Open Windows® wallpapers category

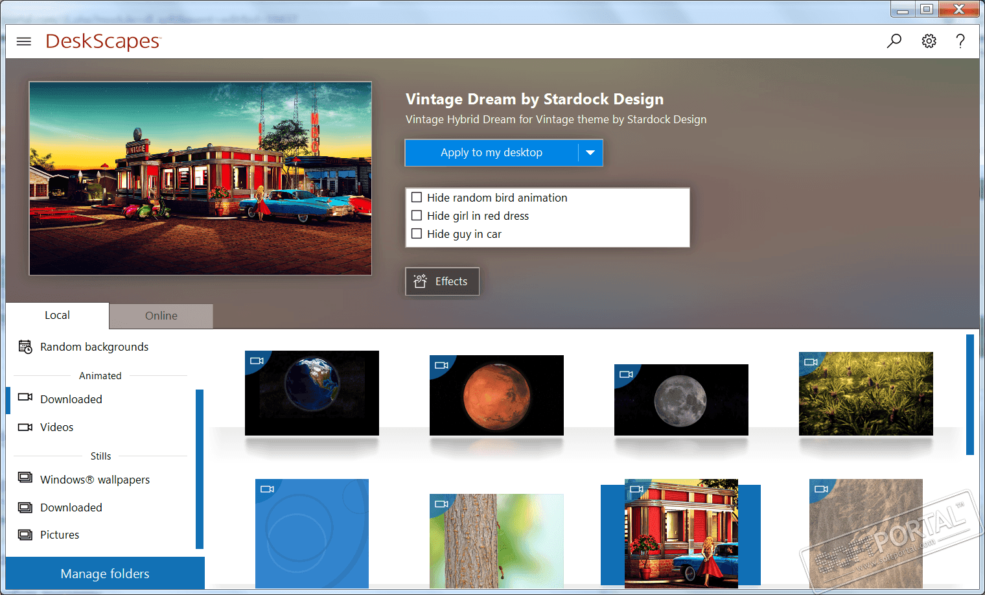(95, 480)
